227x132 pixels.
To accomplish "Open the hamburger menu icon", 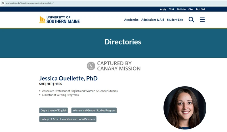I will [202, 20].
